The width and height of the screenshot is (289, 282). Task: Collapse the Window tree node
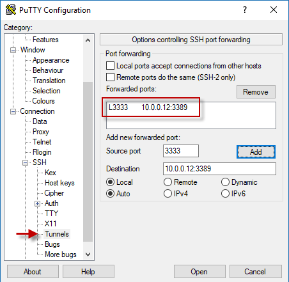point(13,50)
